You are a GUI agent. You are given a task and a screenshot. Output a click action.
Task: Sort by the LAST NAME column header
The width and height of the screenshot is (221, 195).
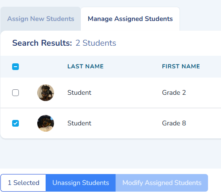(85, 66)
